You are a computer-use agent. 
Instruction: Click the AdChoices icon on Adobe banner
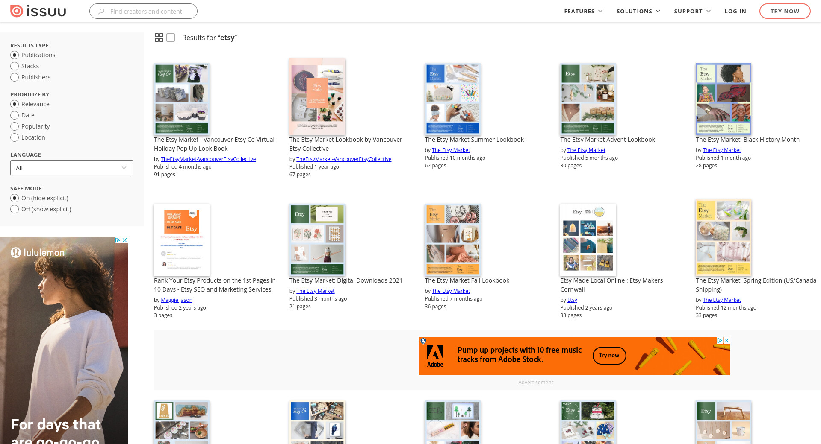click(720, 340)
